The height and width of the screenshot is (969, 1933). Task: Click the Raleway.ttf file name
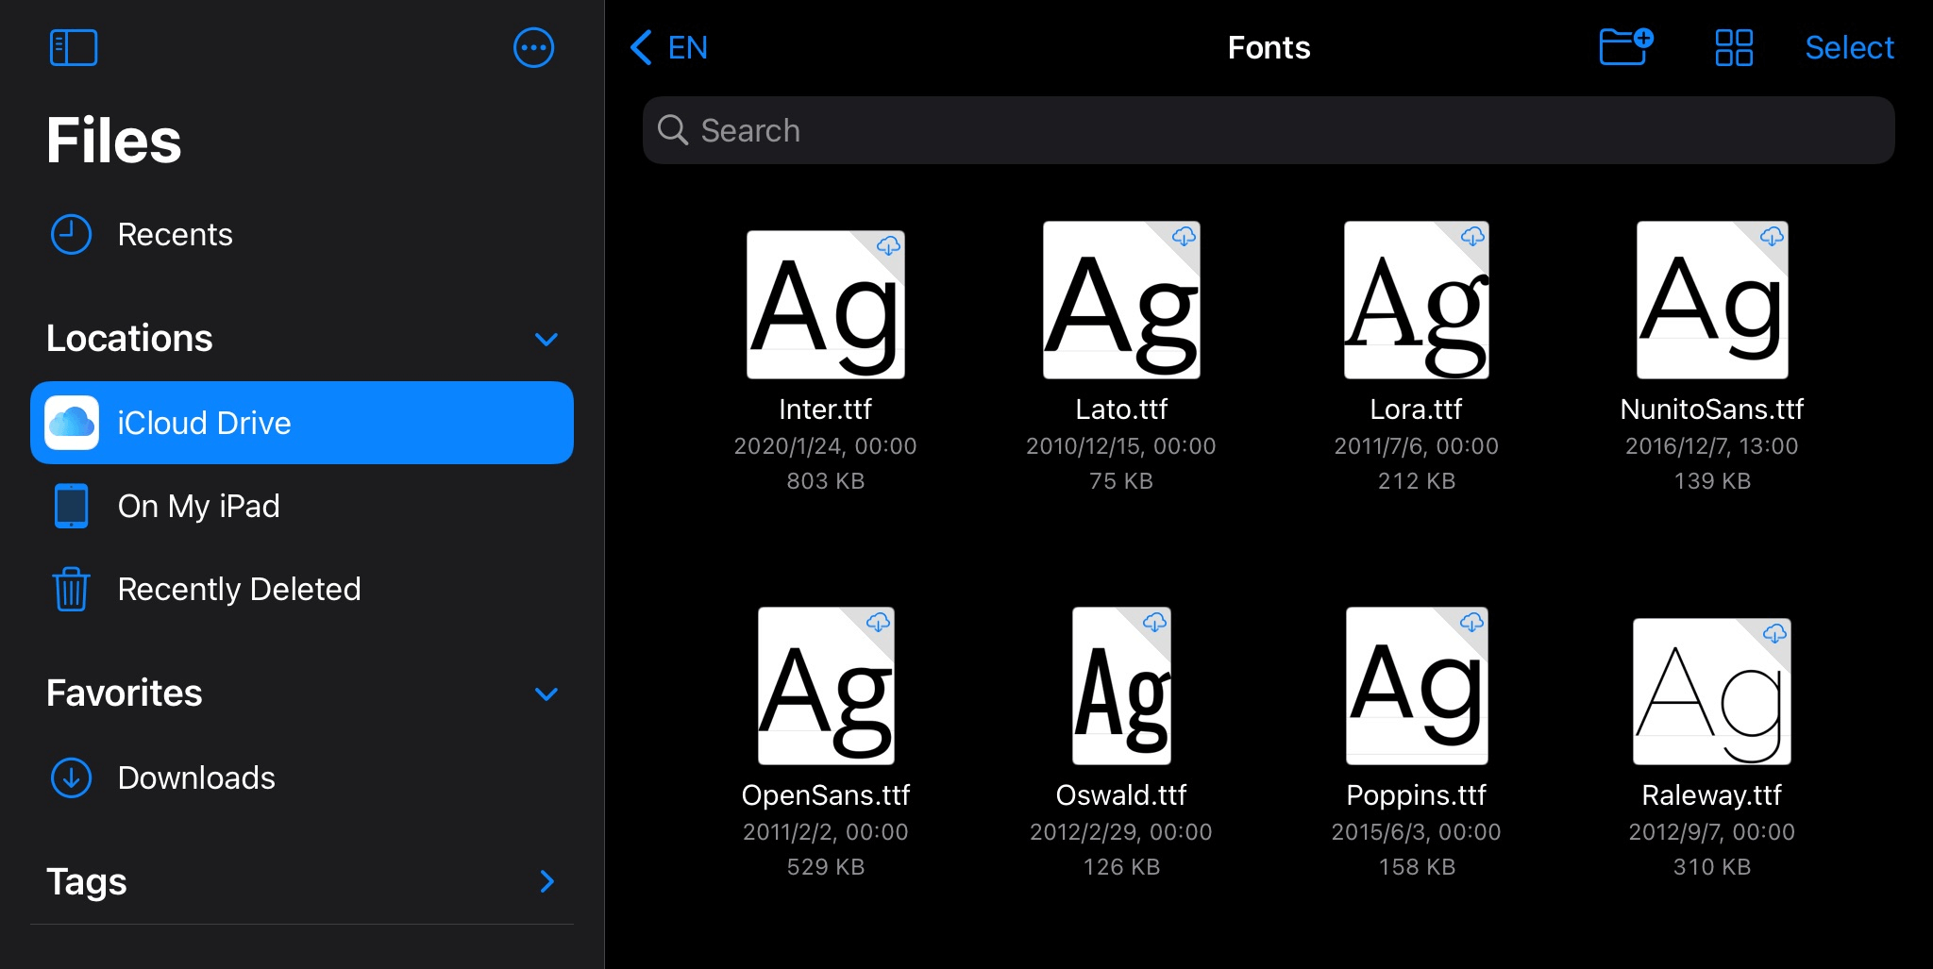[1712, 795]
